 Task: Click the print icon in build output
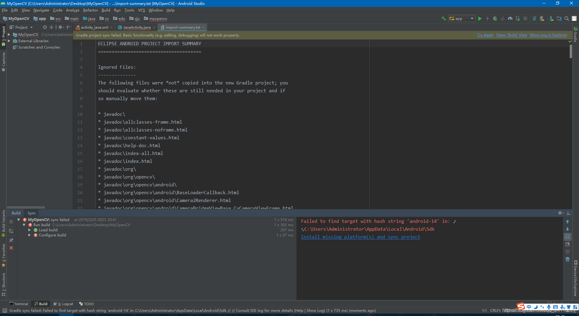coord(568,252)
